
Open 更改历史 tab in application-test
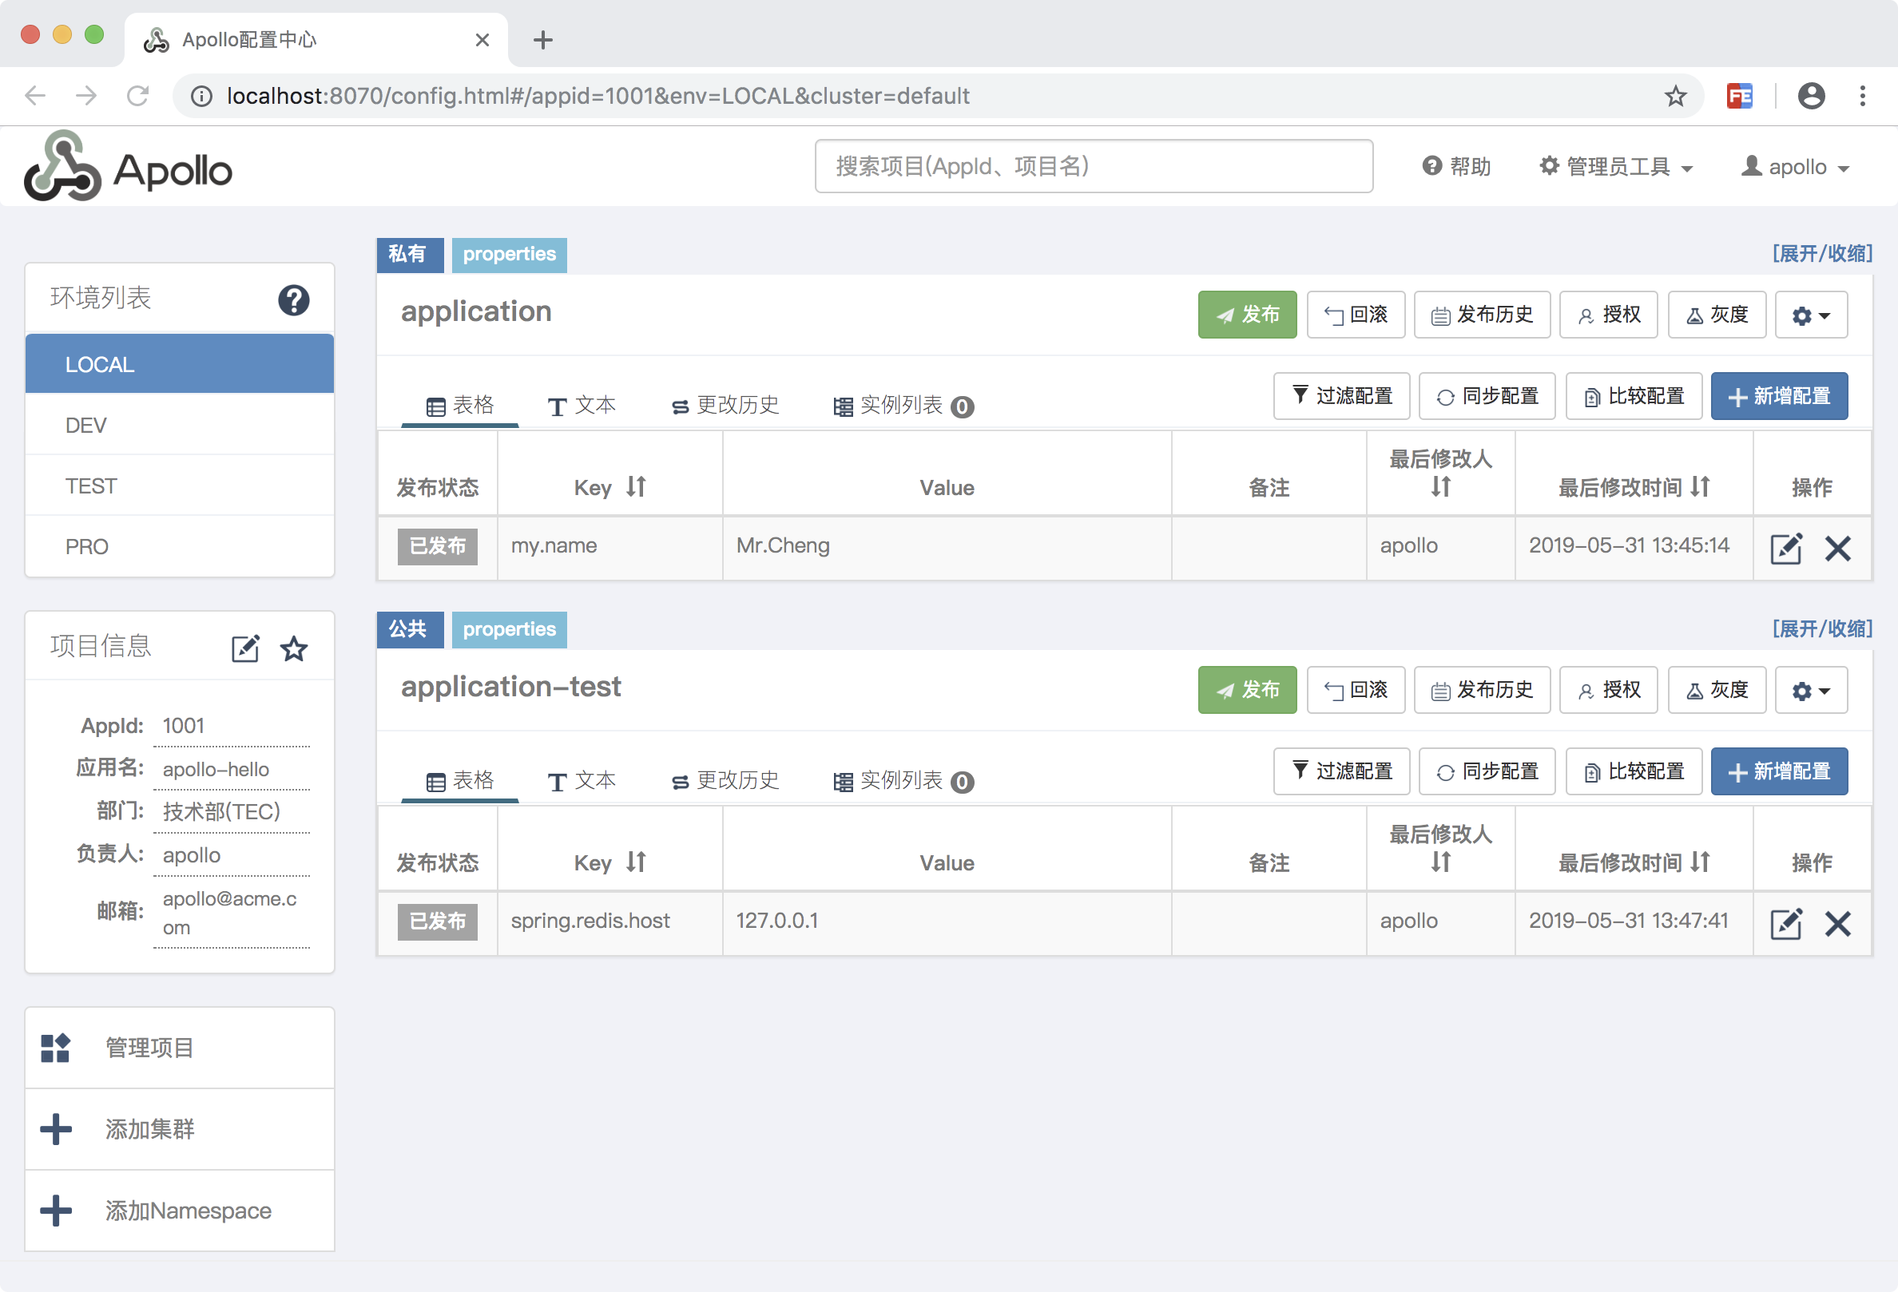click(725, 780)
